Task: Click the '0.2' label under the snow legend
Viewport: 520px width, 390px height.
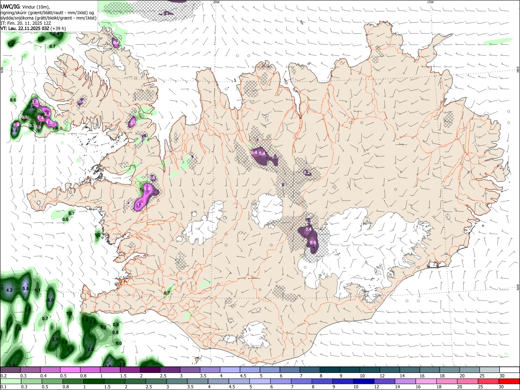Action: pyautogui.click(x=3, y=376)
